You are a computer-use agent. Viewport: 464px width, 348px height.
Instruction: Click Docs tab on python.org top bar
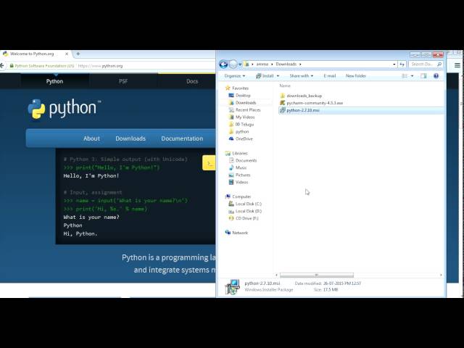192,81
